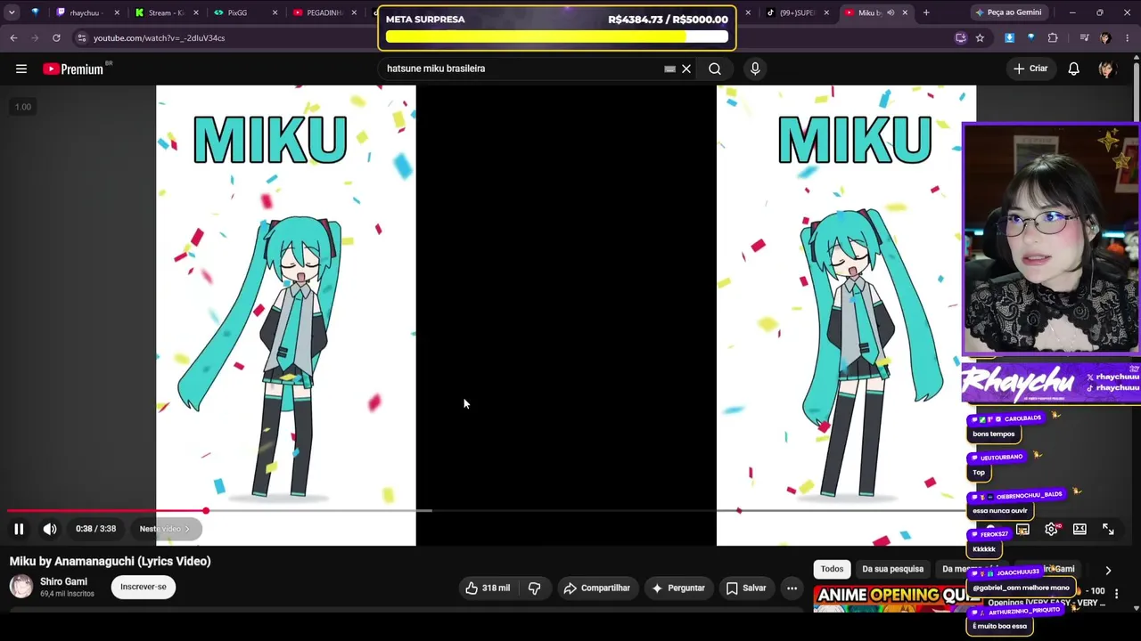Open the on-screen keyboard in search box
1141x641 pixels.
pos(669,69)
